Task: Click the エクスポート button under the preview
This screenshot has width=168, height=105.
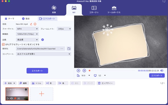Action: coord(157,76)
